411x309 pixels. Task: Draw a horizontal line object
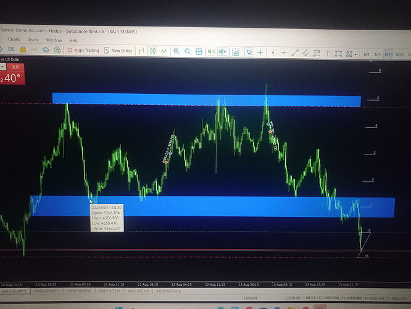pos(284,53)
